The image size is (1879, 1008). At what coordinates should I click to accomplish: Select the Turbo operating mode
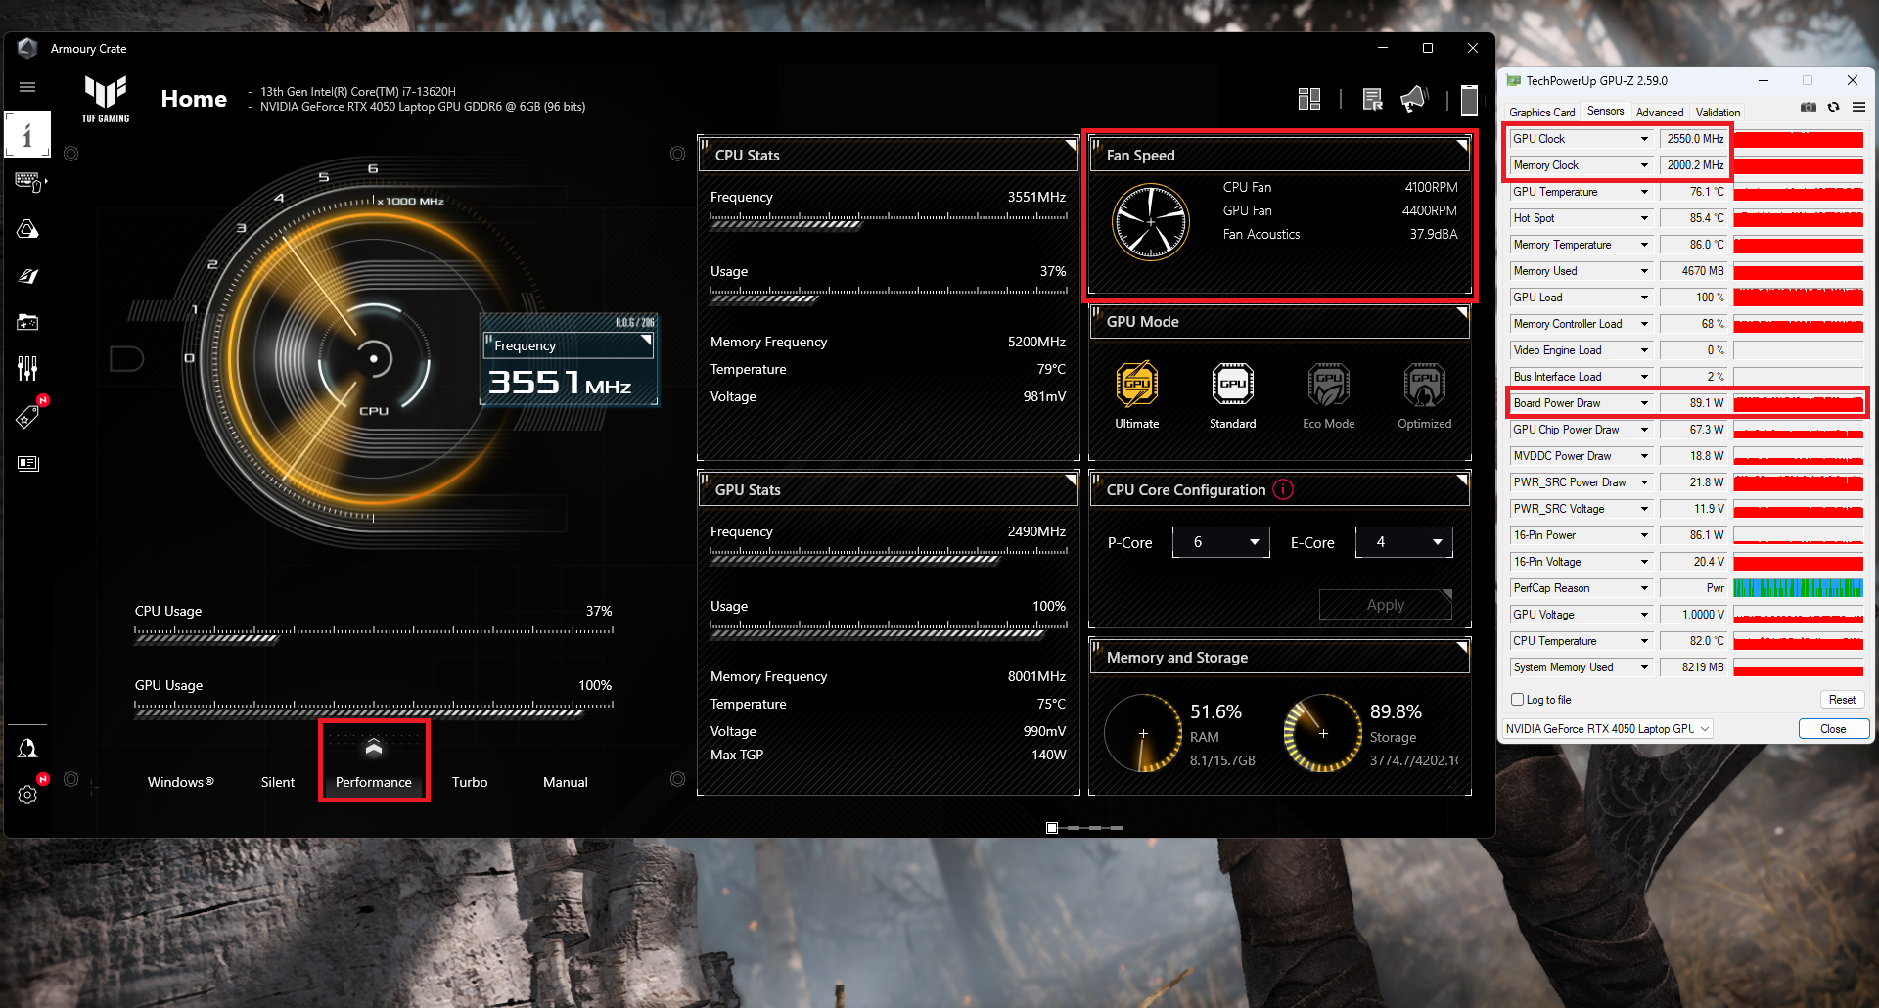click(470, 782)
